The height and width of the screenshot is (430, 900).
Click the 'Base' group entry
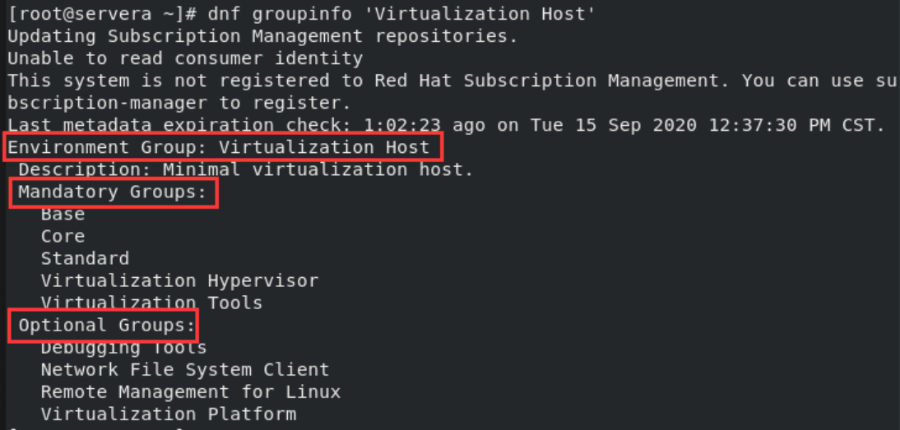point(63,215)
